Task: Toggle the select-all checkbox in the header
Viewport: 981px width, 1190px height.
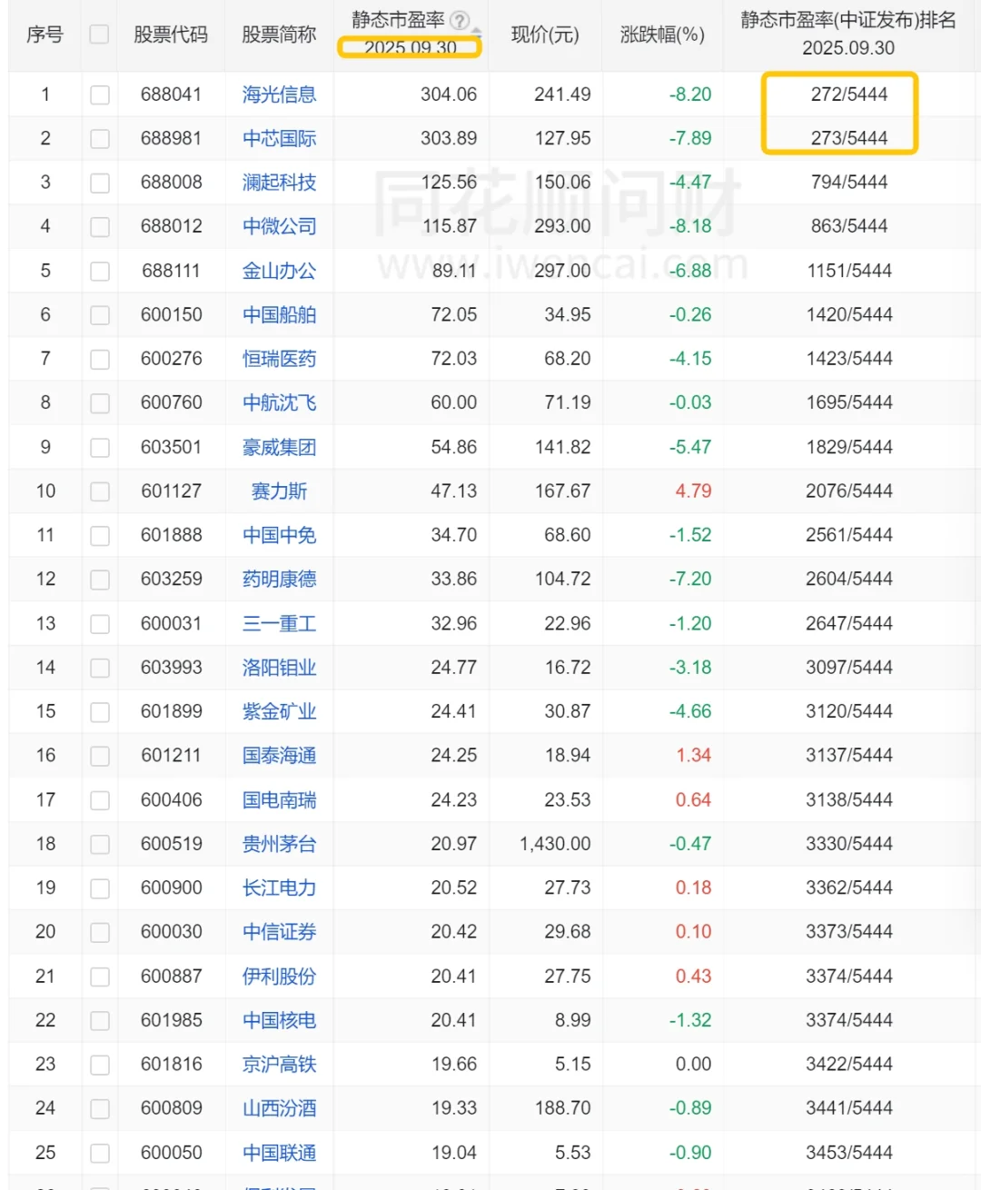Action: pos(99,35)
